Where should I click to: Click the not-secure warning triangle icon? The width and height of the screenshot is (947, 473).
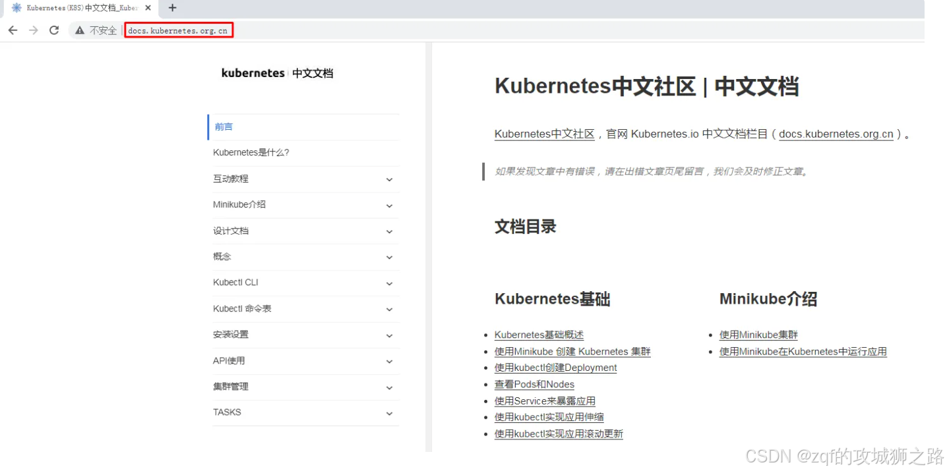(x=80, y=30)
